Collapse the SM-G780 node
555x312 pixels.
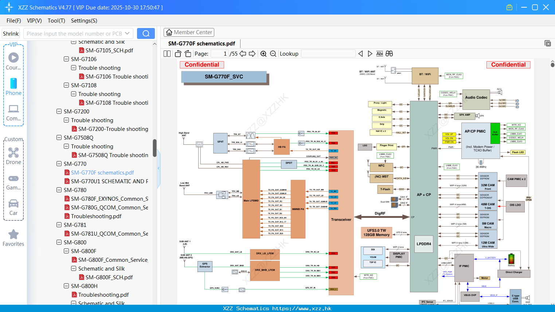click(x=59, y=190)
